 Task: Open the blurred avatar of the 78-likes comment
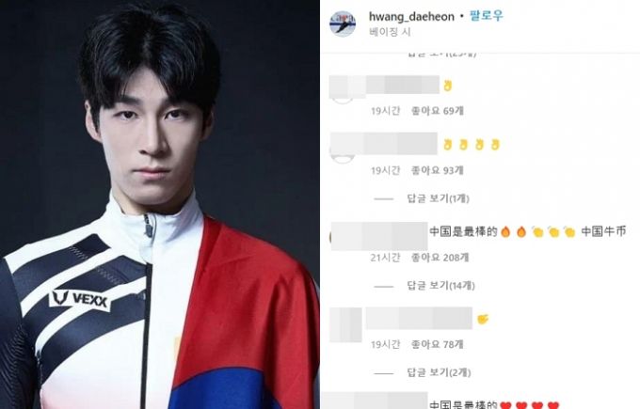click(345, 324)
